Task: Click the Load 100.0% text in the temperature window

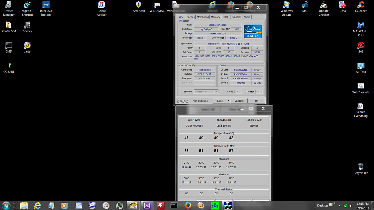Action: click(x=224, y=126)
